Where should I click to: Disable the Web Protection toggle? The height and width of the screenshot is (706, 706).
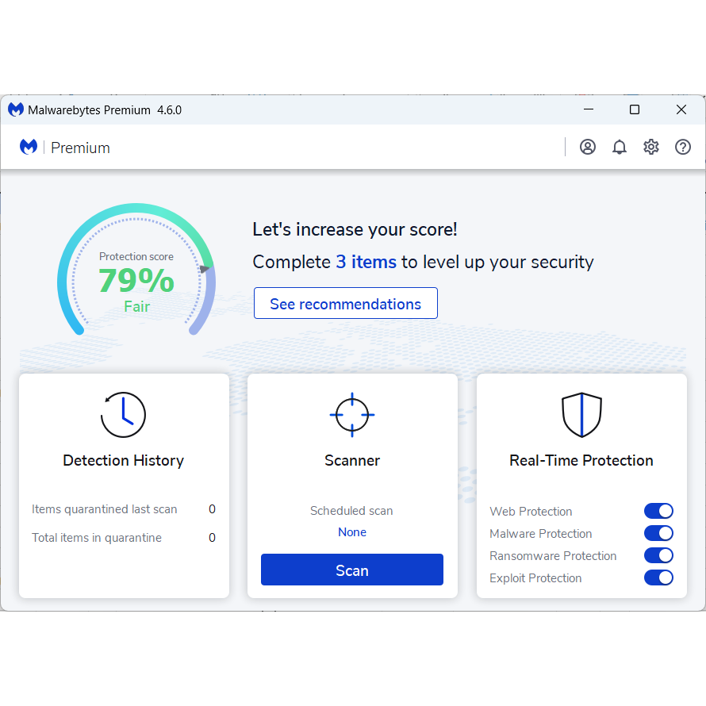[658, 511]
